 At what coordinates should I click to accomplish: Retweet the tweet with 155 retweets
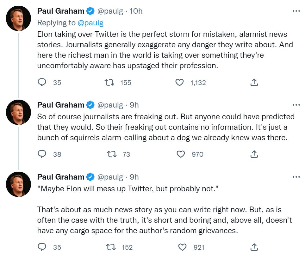coord(109,82)
